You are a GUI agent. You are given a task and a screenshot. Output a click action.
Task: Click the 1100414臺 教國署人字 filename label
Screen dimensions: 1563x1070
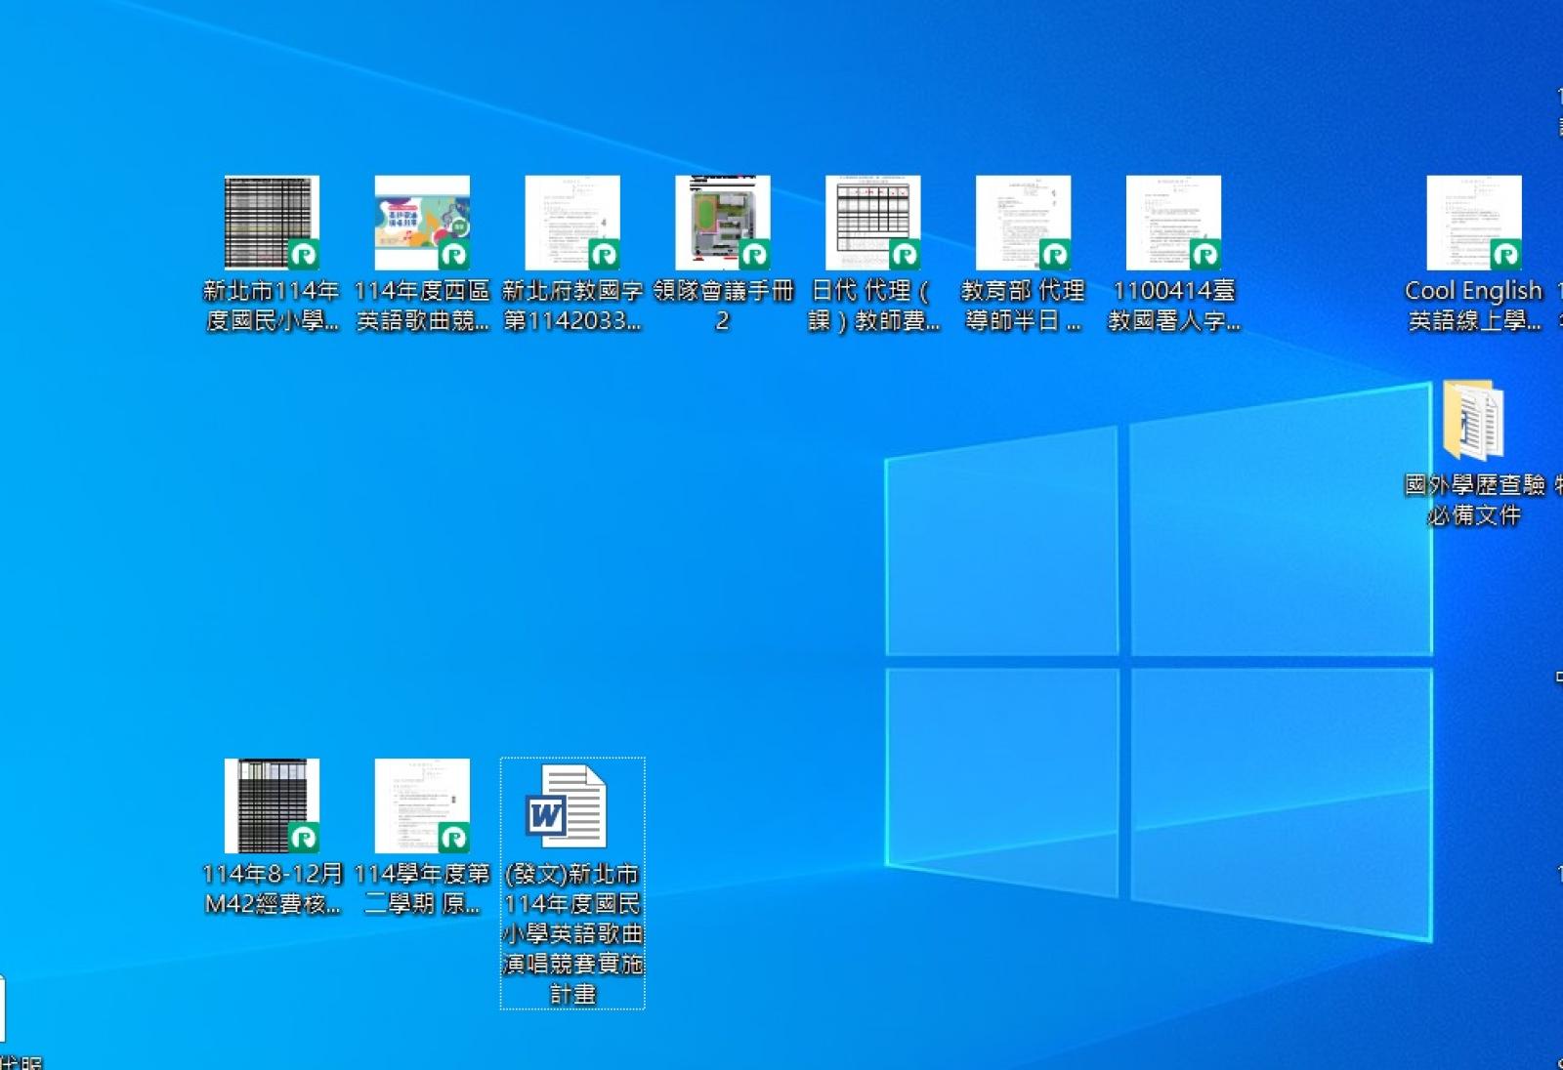(x=1173, y=305)
